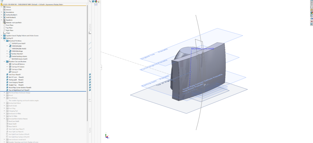Select TOROIDALSlab Axis02 axis icon
The width and height of the screenshot is (313, 143).
click(10, 48)
